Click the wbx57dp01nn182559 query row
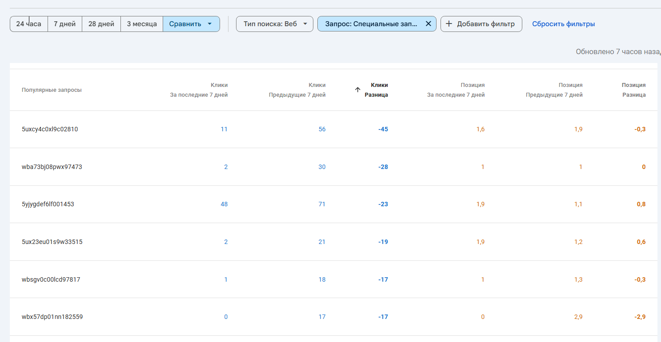Screen dimensions: 661x342 pos(52,317)
